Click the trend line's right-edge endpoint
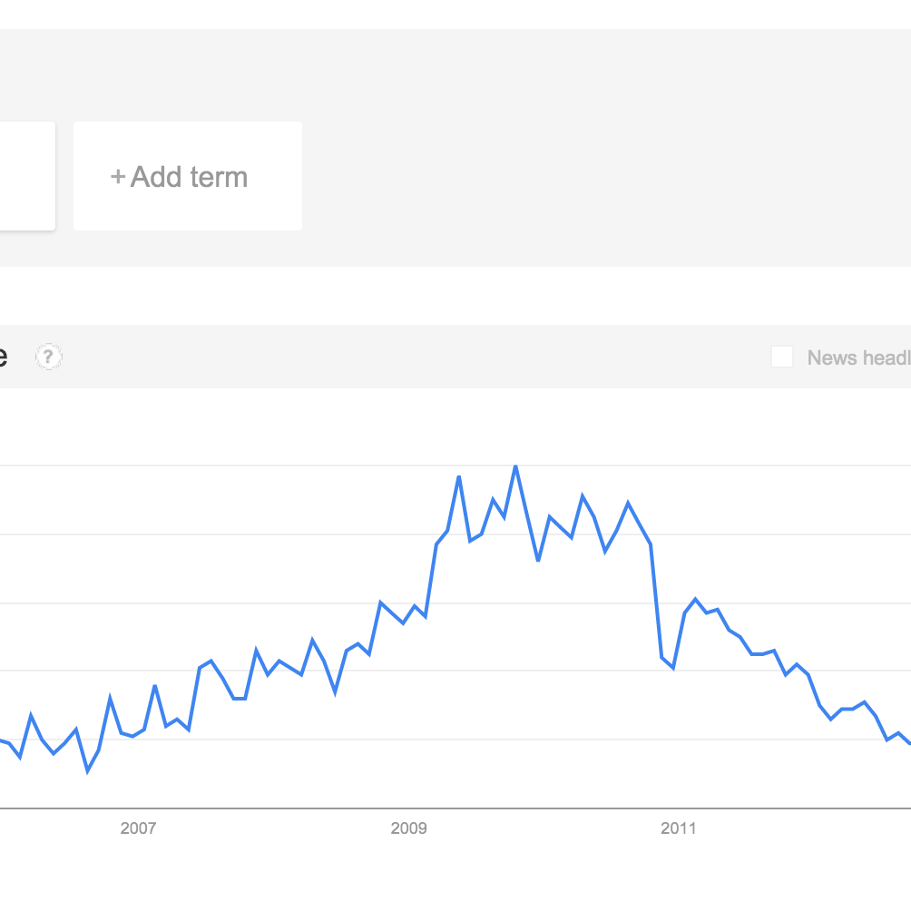911x911 pixels. click(908, 743)
